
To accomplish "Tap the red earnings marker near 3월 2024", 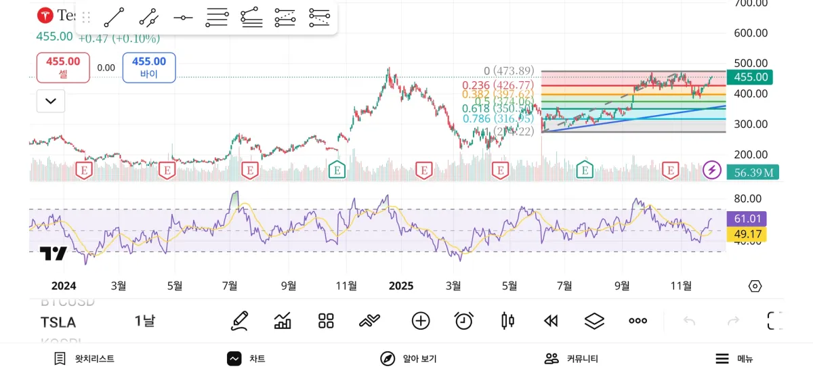I will [84, 170].
